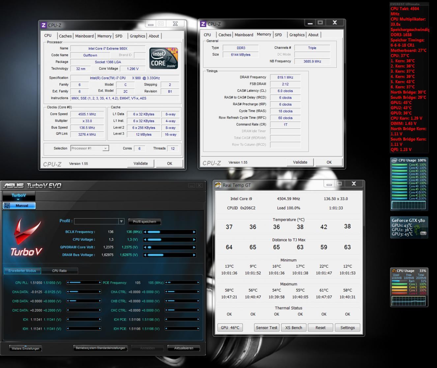Click Sensor Test in Real Temp GT

[267, 328]
